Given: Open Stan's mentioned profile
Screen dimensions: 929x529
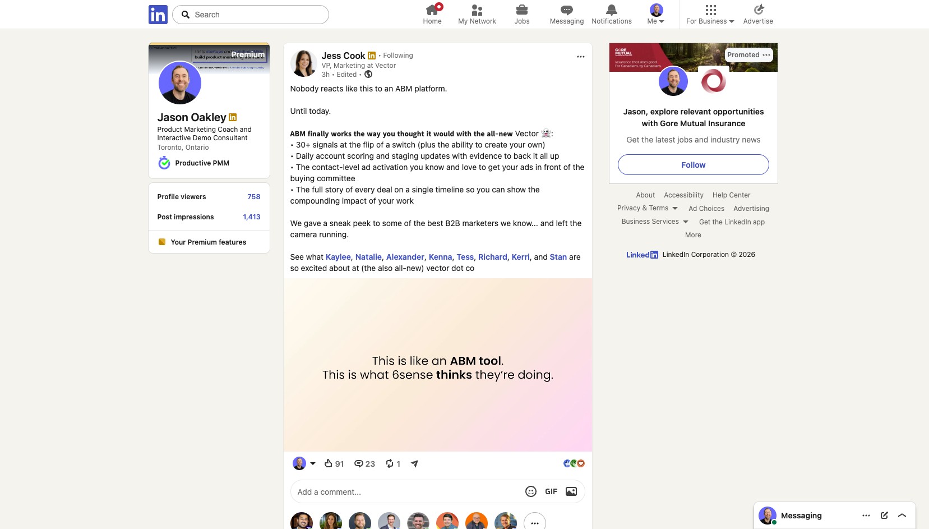Looking at the screenshot, I should pyautogui.click(x=558, y=257).
